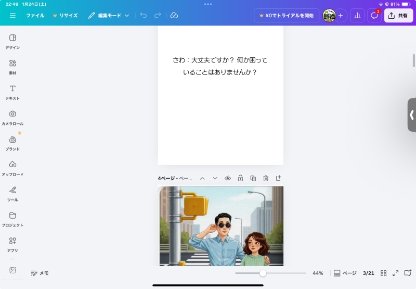
Task: Click the zoom slider handle
Action: pos(263,273)
